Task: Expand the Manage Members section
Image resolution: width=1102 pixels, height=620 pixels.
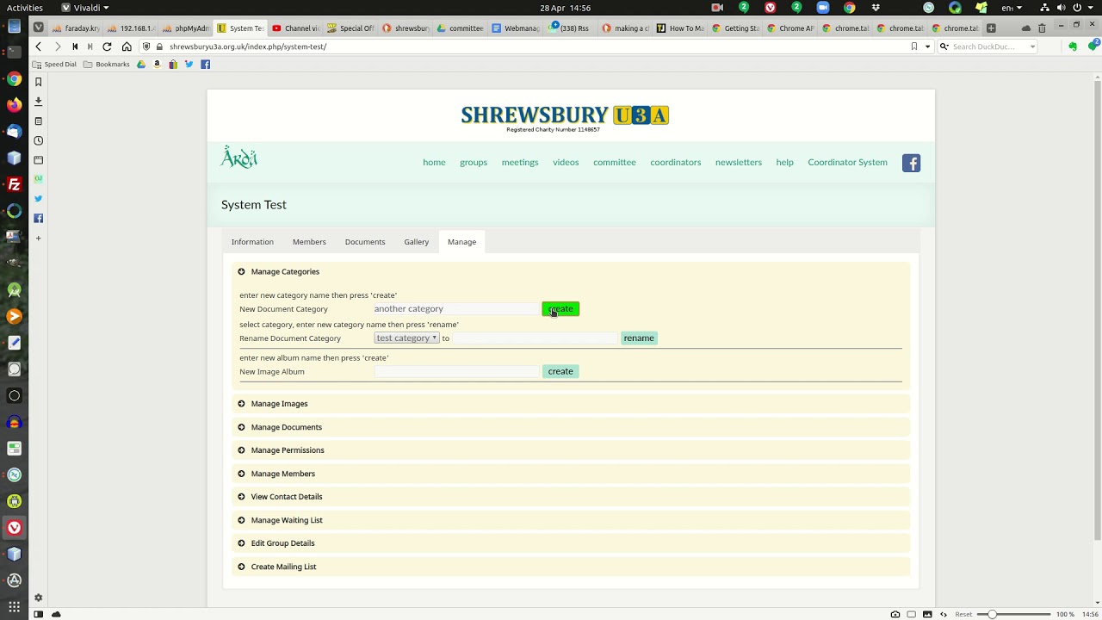Action: pyautogui.click(x=571, y=474)
